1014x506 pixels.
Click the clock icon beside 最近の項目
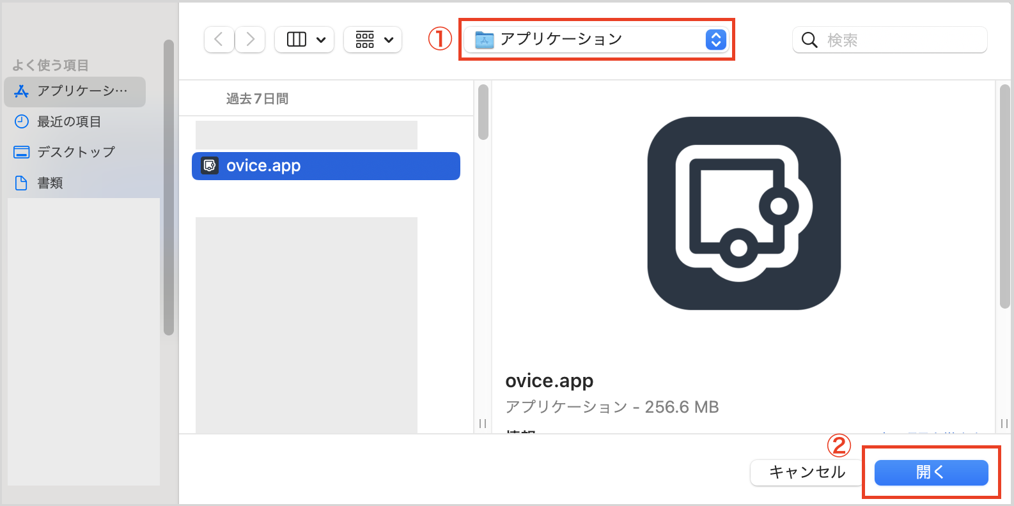tap(22, 121)
